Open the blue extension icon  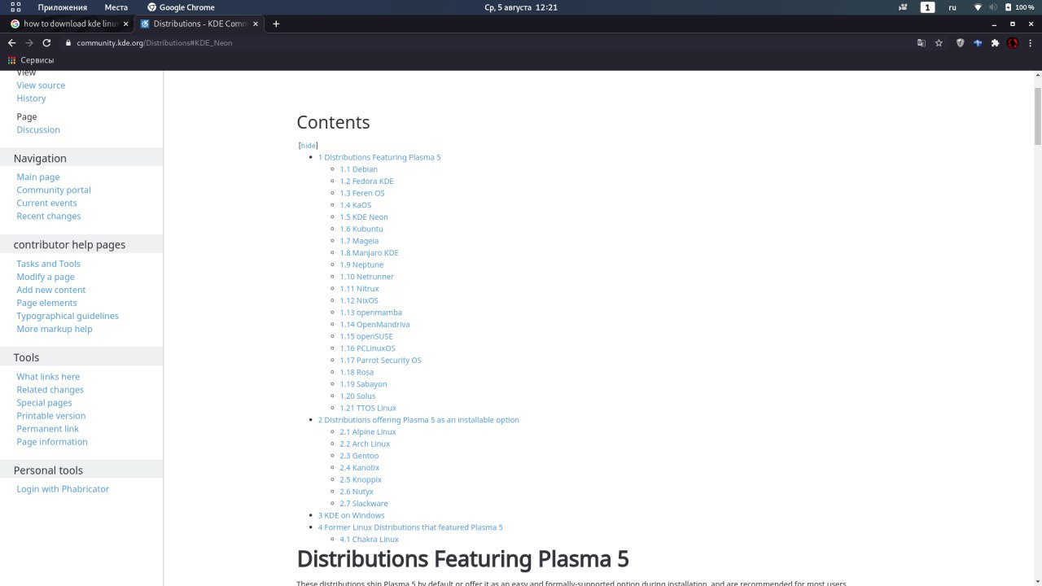[x=978, y=43]
